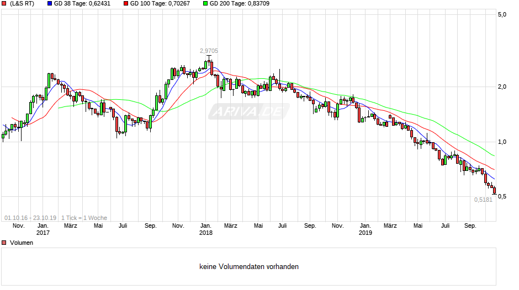Image resolution: width=519 pixels, height=290 pixels.
Task: Click the 1 Tick = 1 Woche label
Action: point(84,218)
